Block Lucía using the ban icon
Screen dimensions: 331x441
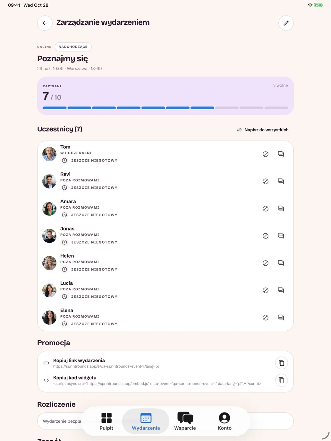(266, 290)
